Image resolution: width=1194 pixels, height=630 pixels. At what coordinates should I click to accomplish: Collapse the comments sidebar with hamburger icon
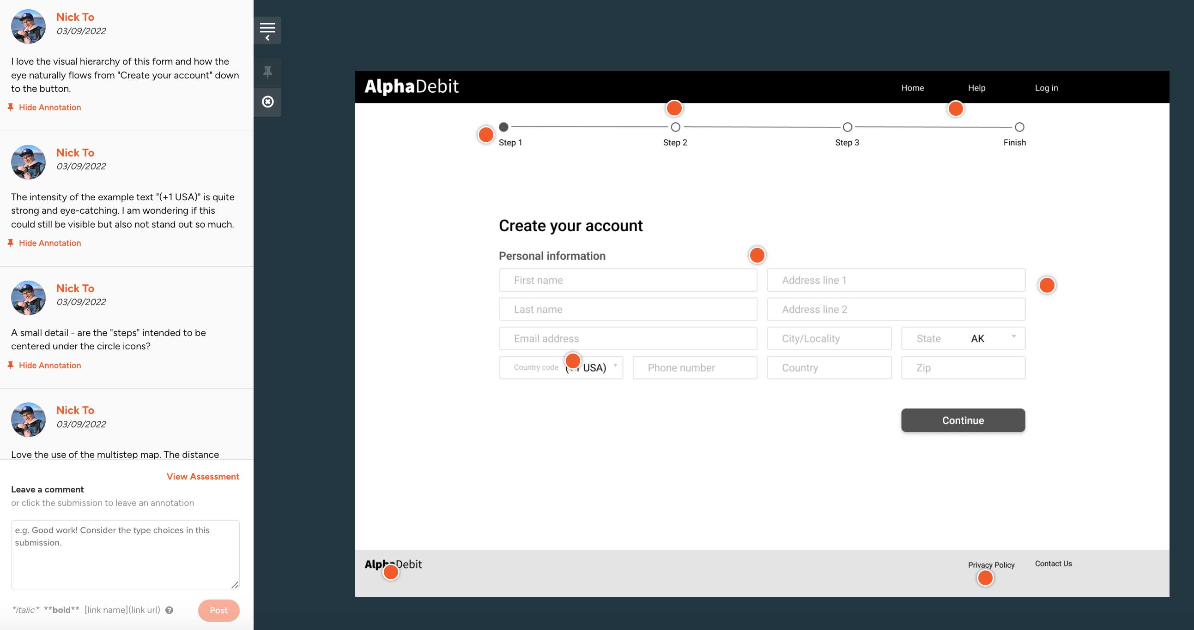pyautogui.click(x=267, y=30)
